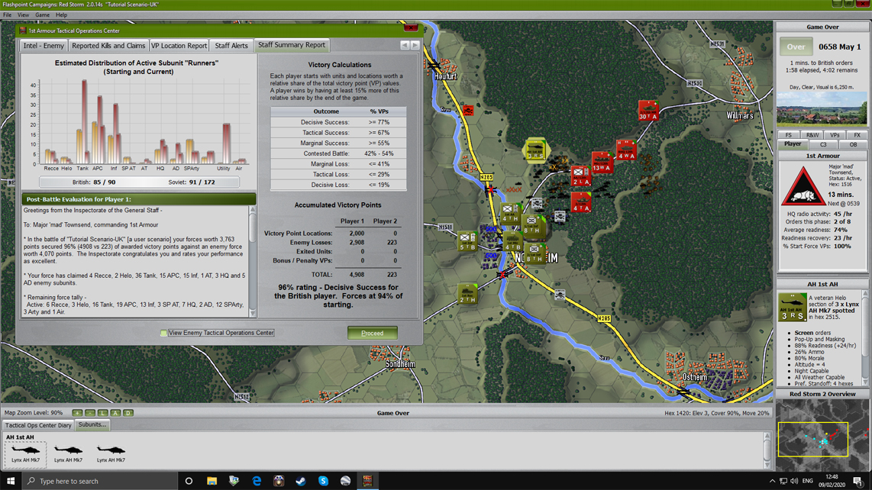Switch to Tactical Ops Center Diary tab
This screenshot has height=490, width=872.
(x=38, y=425)
